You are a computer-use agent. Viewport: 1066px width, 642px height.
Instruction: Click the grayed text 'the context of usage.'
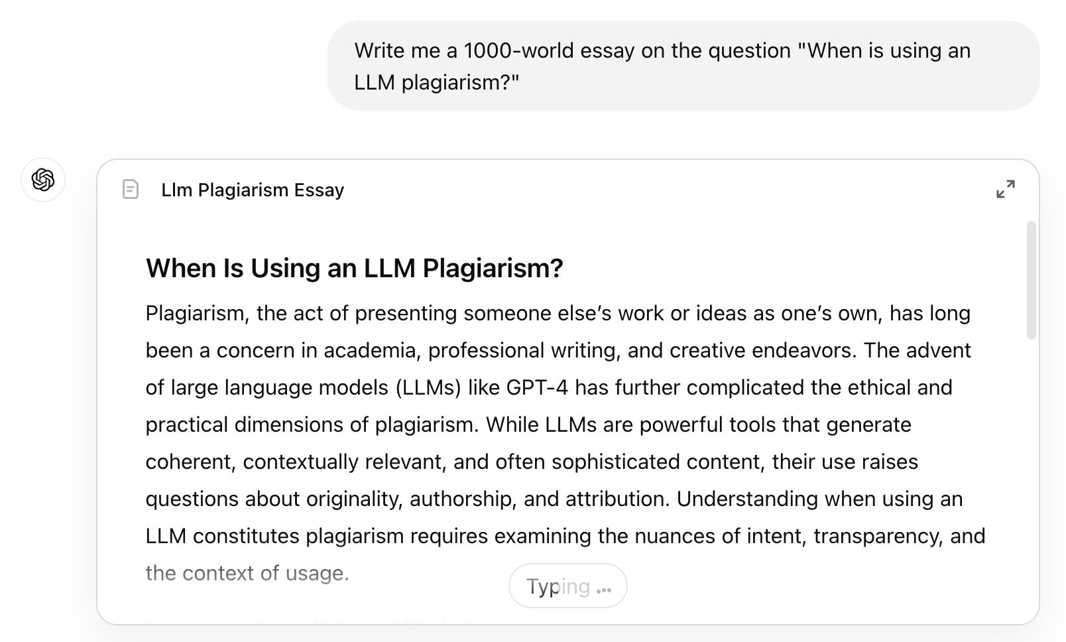247,573
